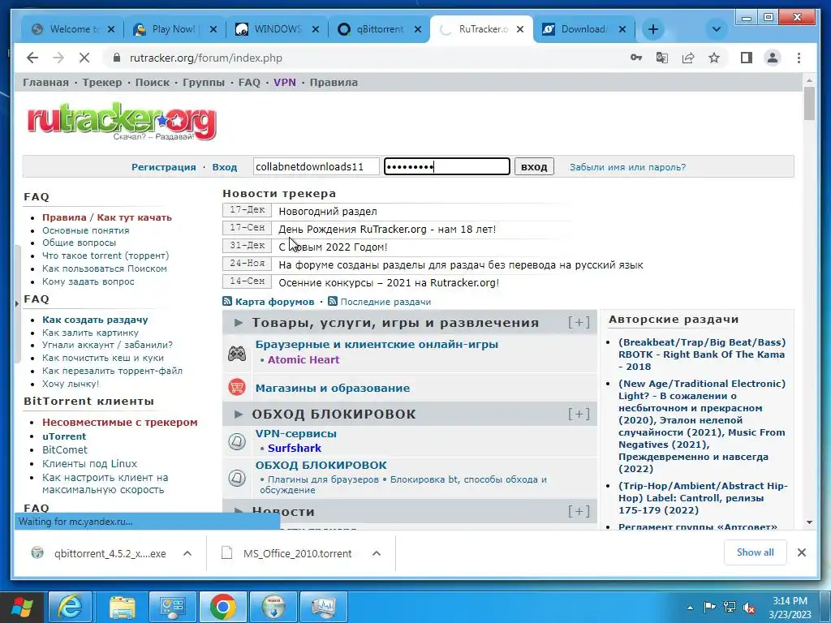
Task: Click the Главная menu link
Action: coord(45,82)
